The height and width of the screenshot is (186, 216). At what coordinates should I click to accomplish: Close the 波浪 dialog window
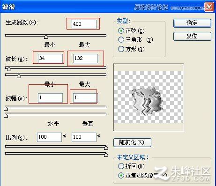[x=209, y=7]
